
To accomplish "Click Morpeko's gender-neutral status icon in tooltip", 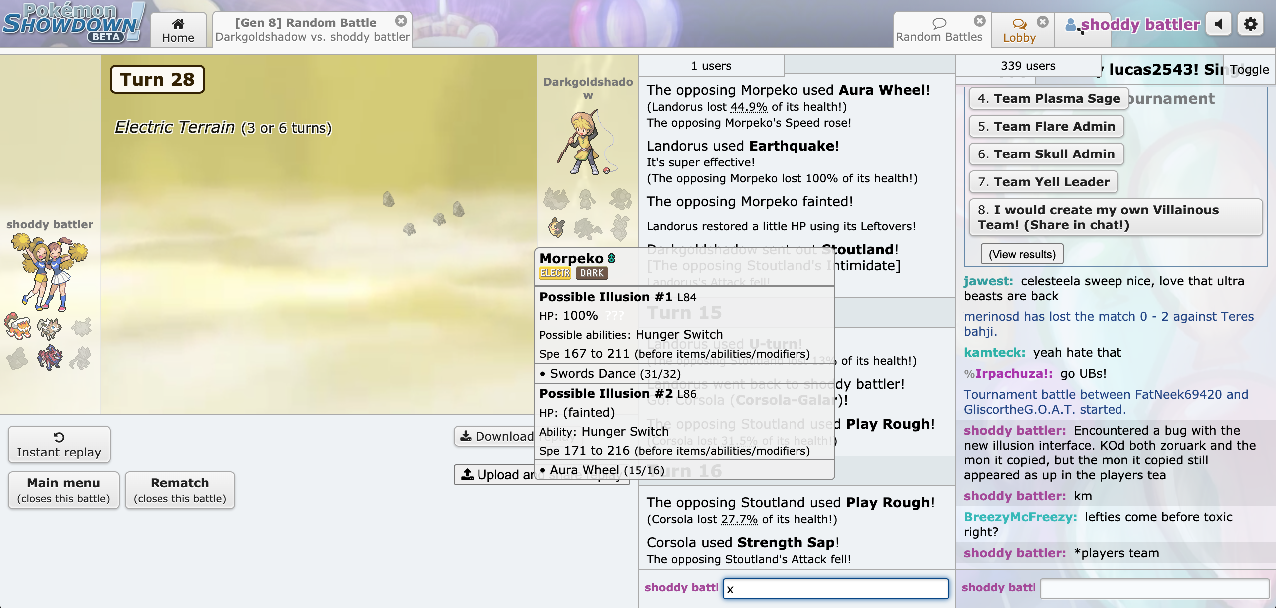I will point(612,258).
